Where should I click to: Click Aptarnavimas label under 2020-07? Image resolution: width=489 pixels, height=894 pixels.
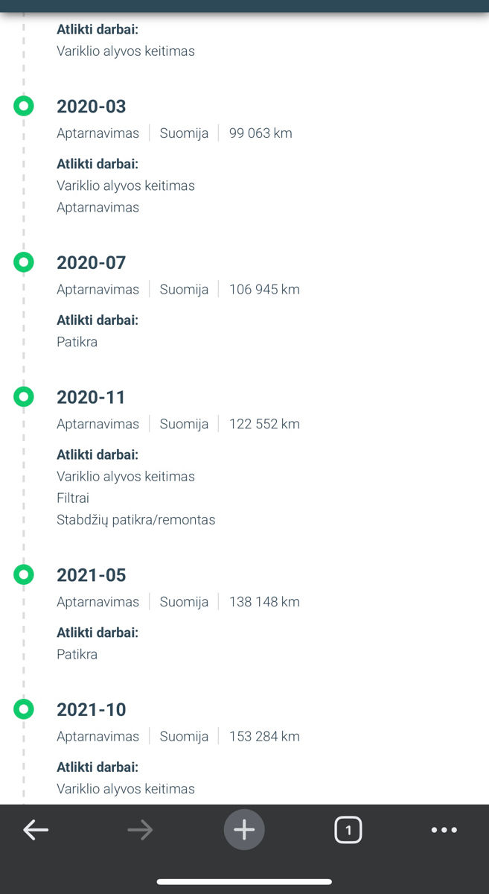(x=98, y=290)
